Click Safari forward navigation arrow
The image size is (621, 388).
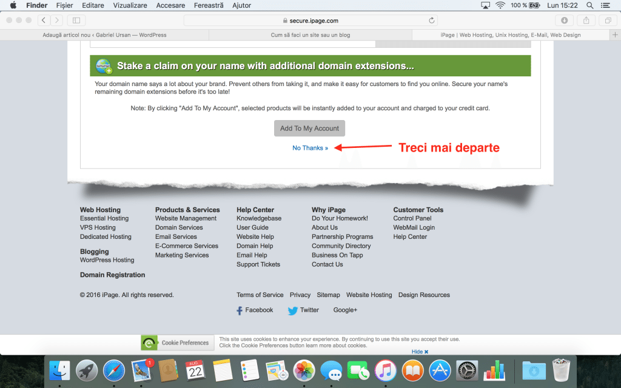pyautogui.click(x=56, y=20)
